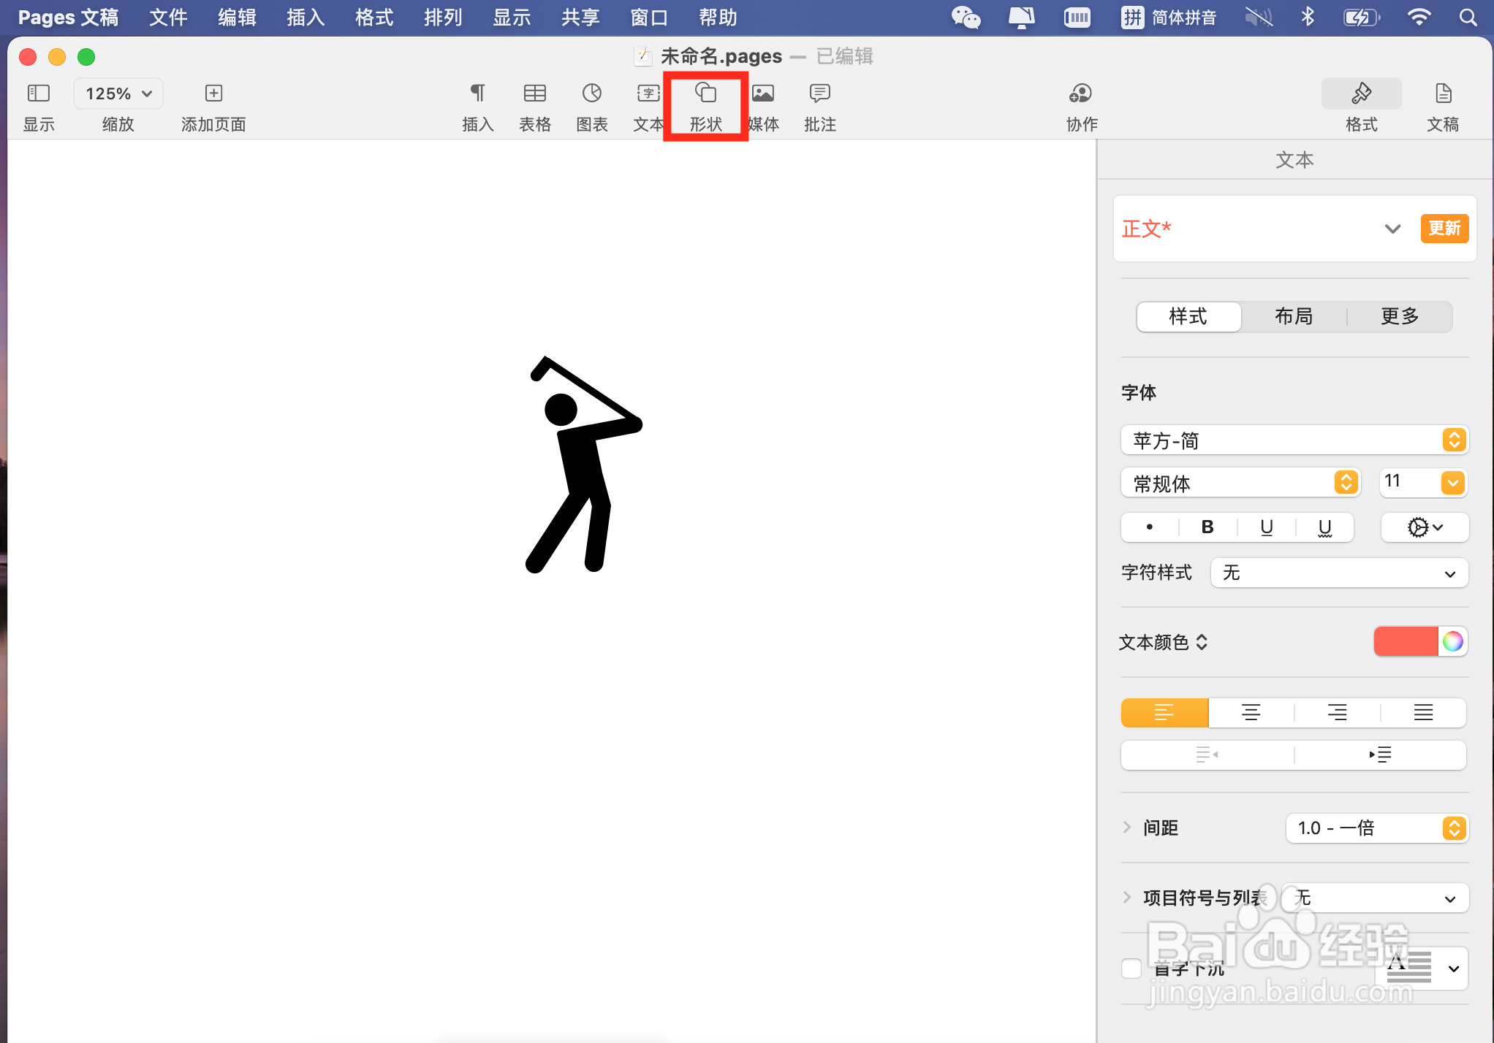This screenshot has width=1494, height=1043.
Task: Select center text alignment
Action: pos(1251,712)
